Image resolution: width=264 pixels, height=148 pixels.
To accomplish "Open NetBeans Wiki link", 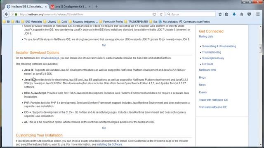I will coord(207,70).
